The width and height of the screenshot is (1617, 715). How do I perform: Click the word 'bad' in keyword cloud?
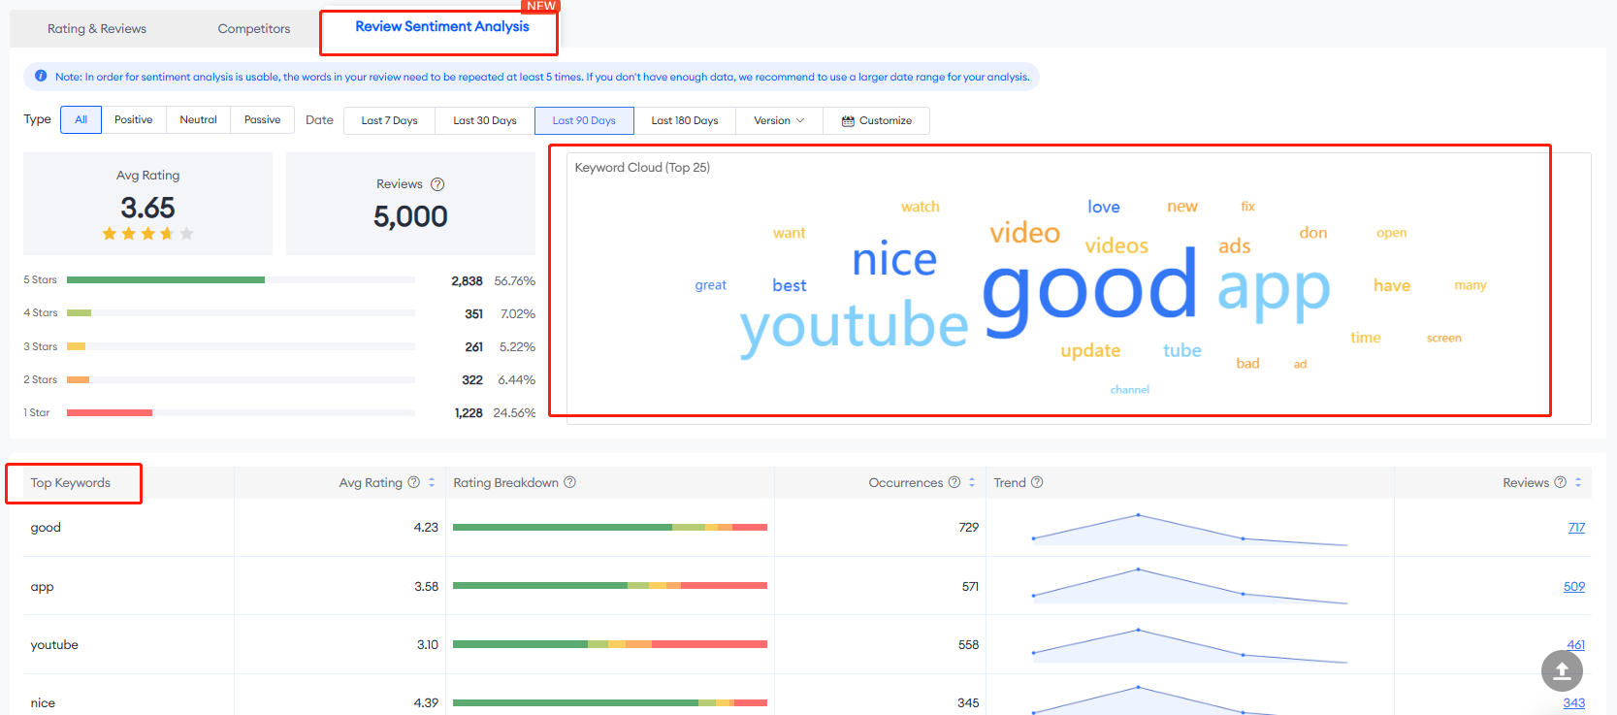[x=1248, y=364]
